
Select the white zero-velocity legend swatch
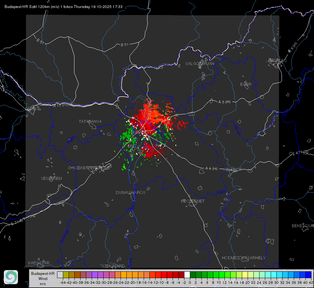tap(187, 275)
